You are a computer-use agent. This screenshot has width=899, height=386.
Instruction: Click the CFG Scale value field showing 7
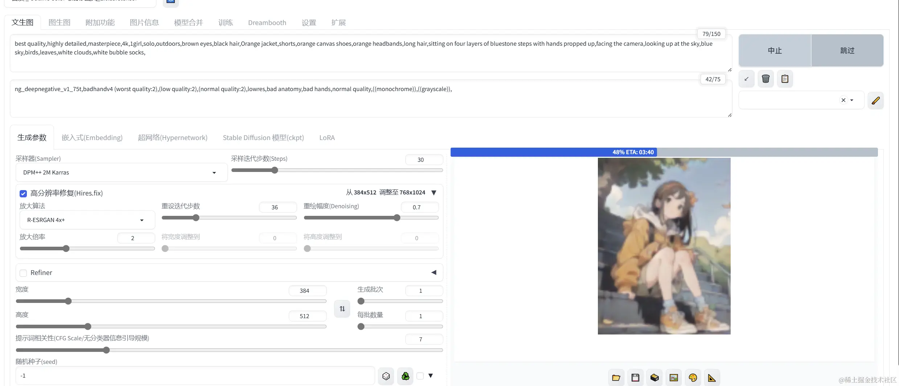[x=424, y=339]
